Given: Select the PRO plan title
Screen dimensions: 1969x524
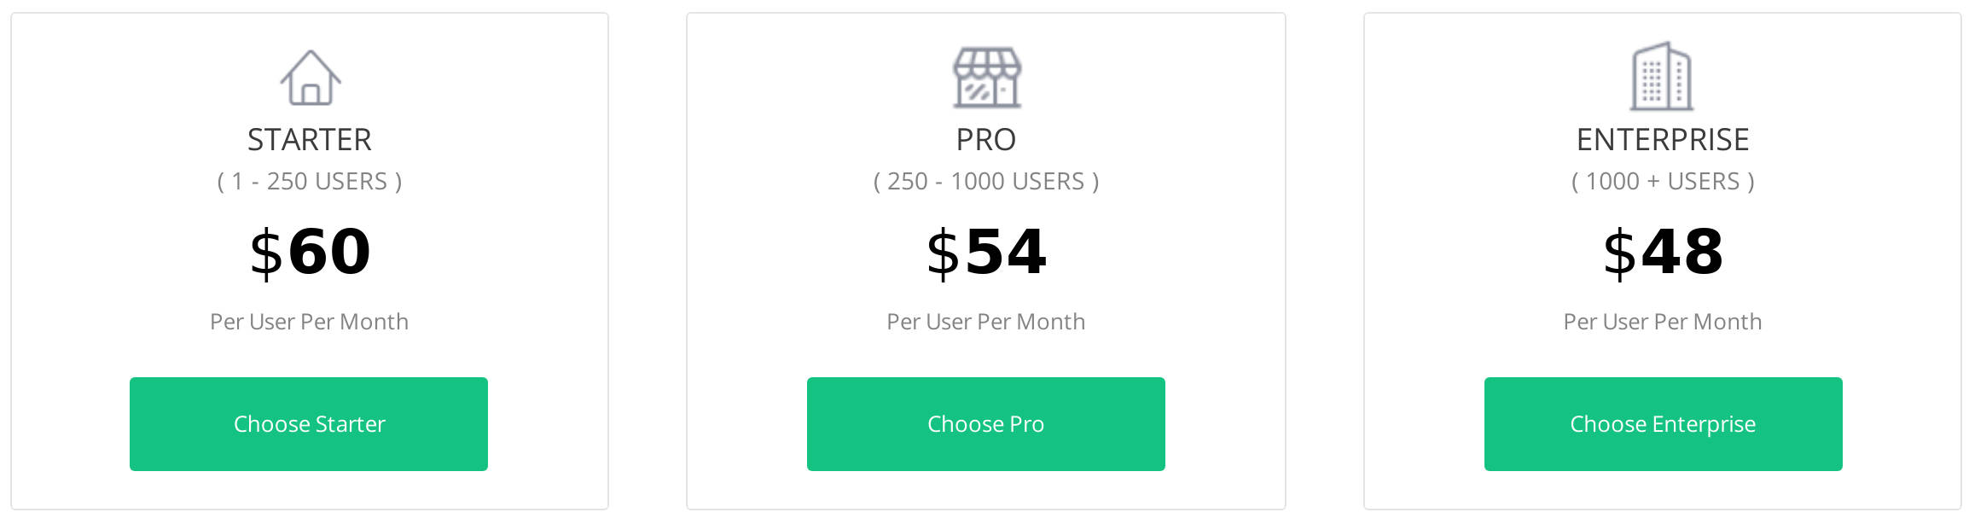Looking at the screenshot, I should click(x=985, y=139).
